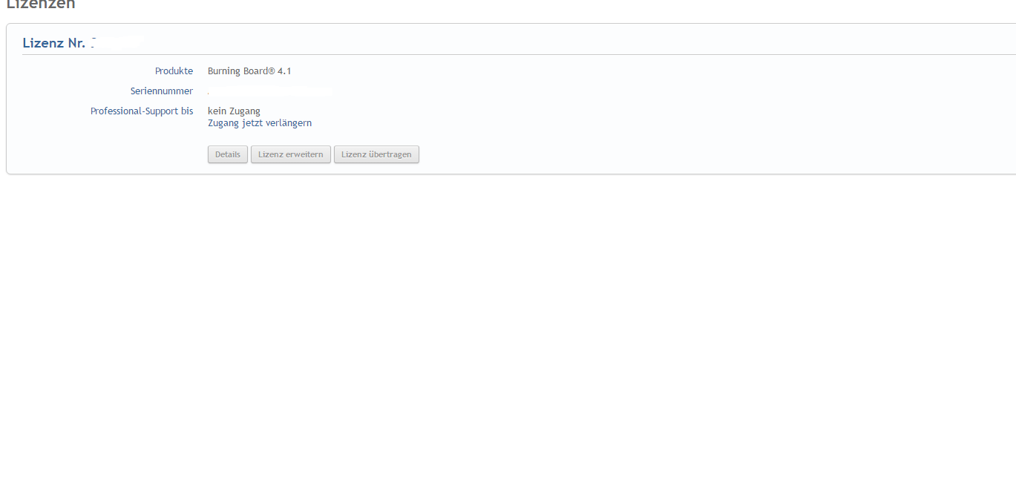Click the '4.1' version number

[x=284, y=71]
